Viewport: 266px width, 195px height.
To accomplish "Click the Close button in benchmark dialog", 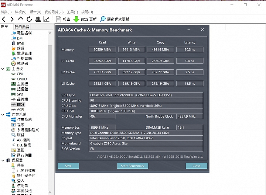I will coord(197,166).
